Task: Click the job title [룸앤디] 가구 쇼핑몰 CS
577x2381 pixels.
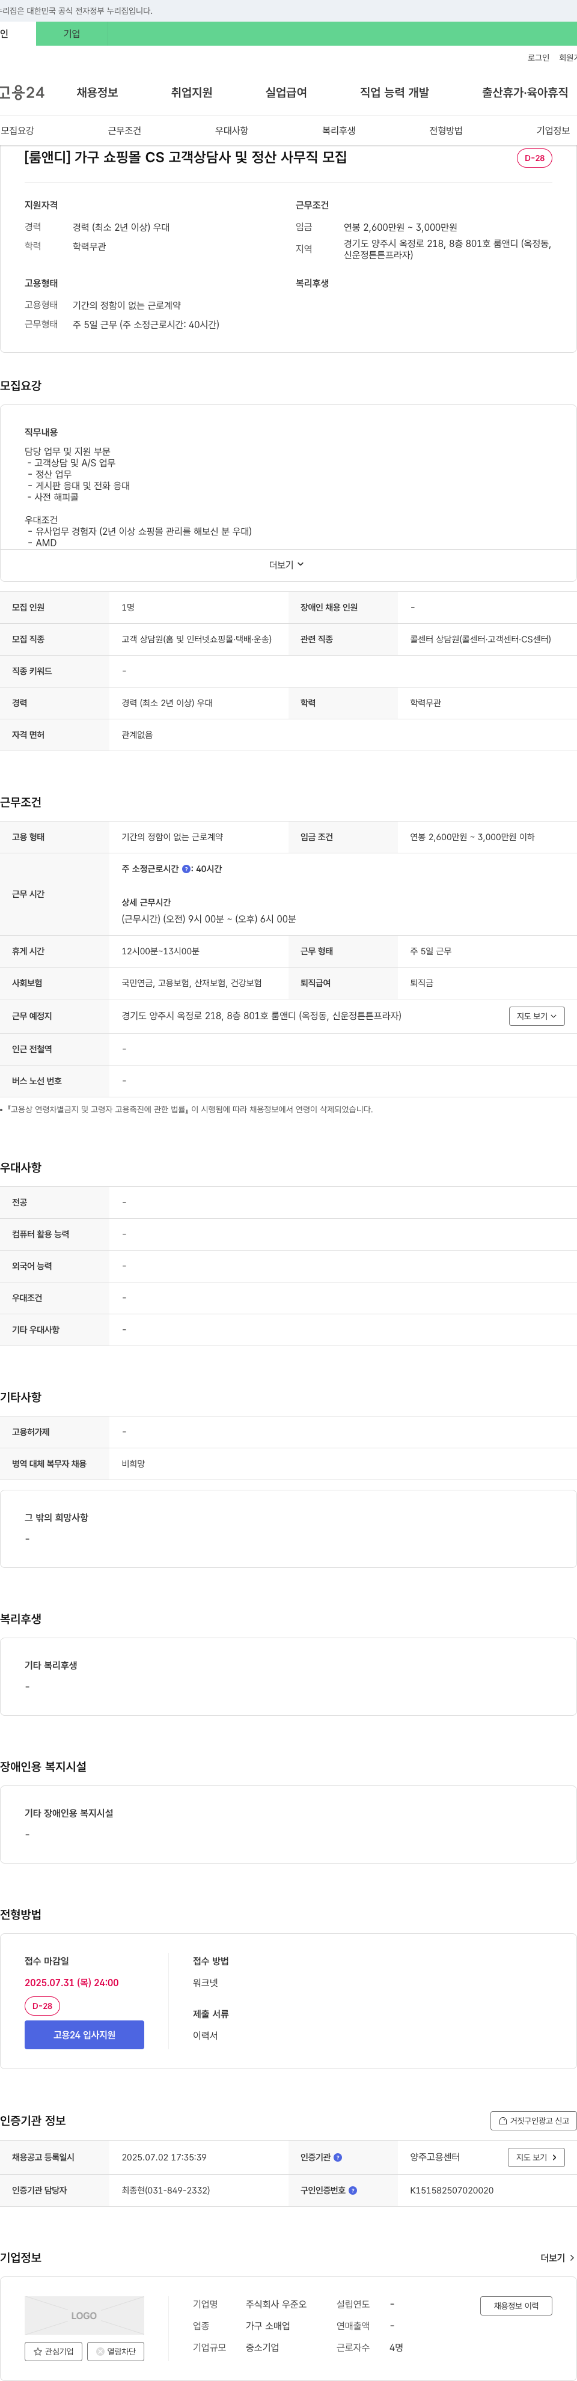Action: (186, 157)
